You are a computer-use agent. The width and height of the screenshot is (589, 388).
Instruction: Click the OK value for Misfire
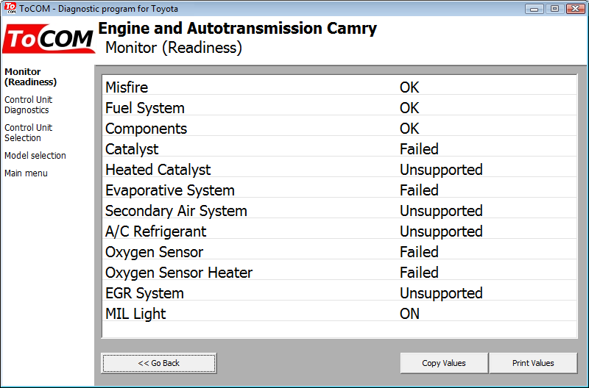(409, 87)
